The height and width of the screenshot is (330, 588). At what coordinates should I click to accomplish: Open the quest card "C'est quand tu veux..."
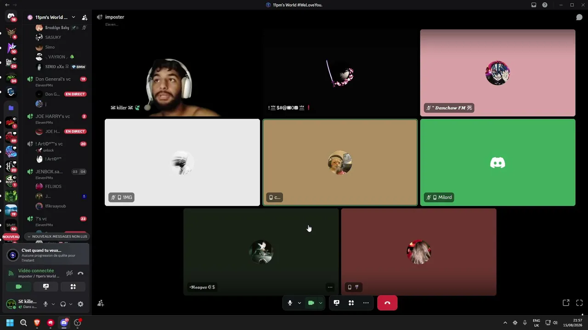[x=46, y=255]
